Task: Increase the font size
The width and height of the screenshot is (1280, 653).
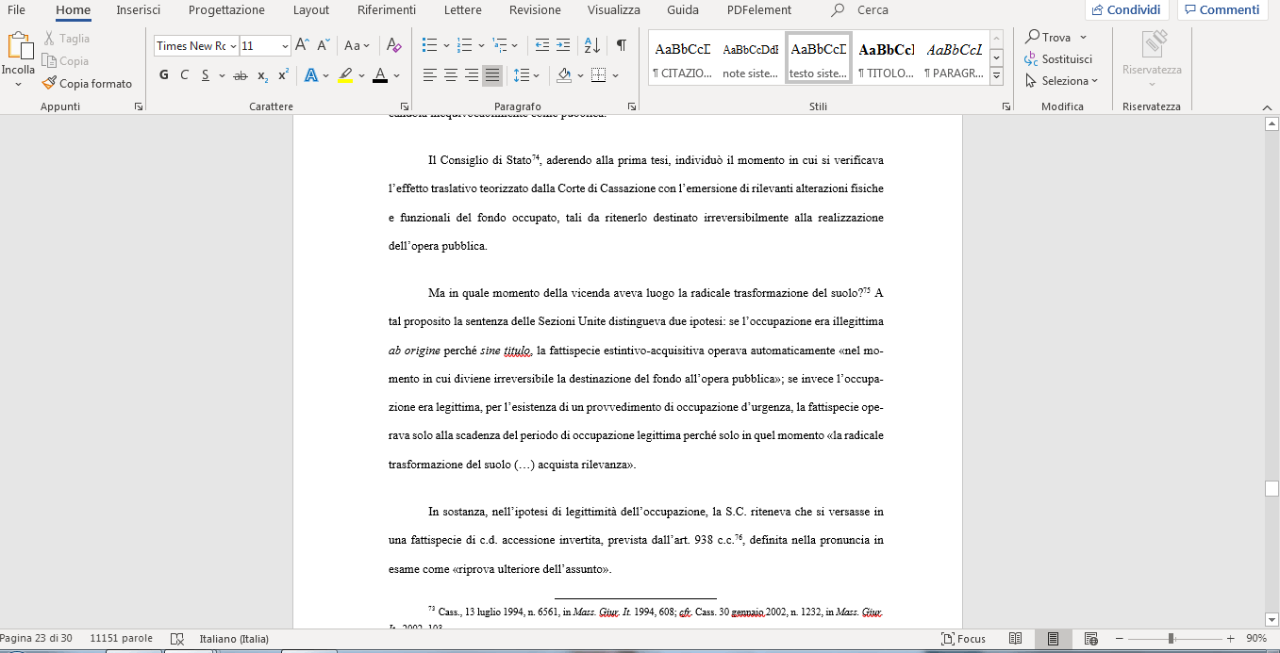Action: tap(303, 45)
